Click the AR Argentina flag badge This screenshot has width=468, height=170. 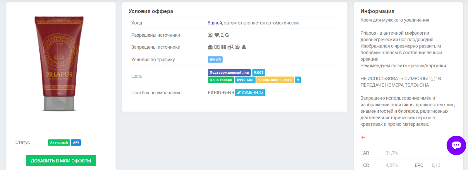pos(215,60)
